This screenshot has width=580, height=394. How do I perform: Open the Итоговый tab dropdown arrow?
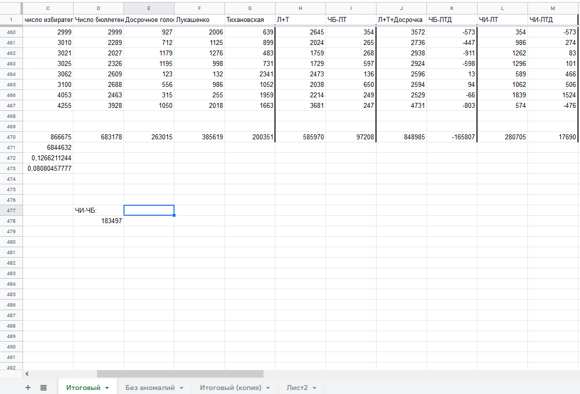107,388
